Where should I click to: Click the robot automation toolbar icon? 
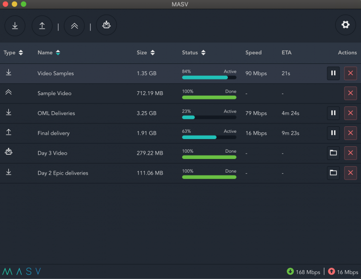tap(106, 25)
